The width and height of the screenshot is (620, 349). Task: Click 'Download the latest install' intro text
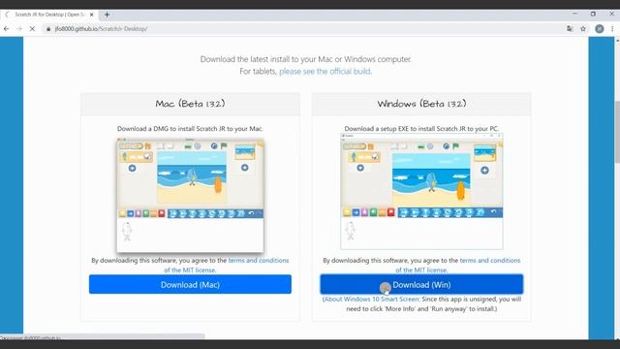pos(306,59)
